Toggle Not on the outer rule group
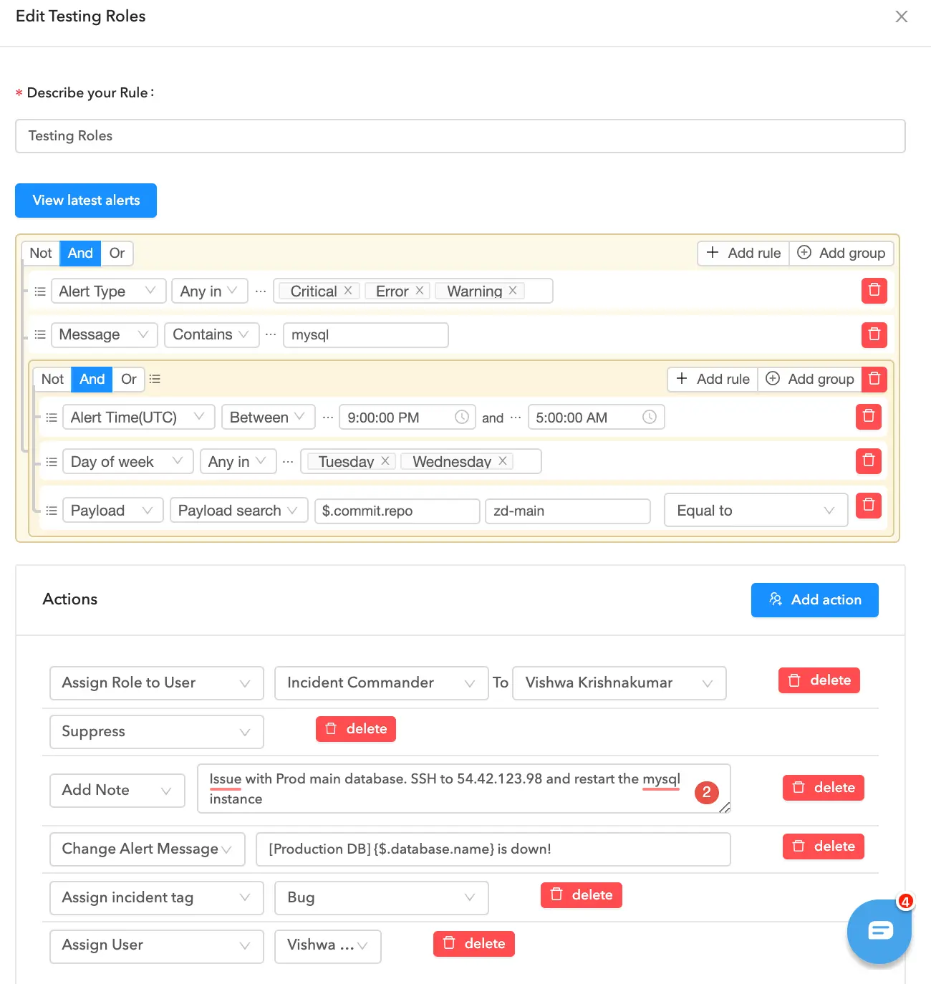The height and width of the screenshot is (984, 931). 41,253
